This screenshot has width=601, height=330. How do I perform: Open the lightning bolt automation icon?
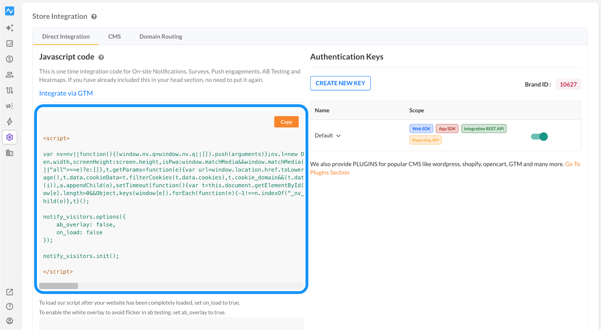point(10,121)
